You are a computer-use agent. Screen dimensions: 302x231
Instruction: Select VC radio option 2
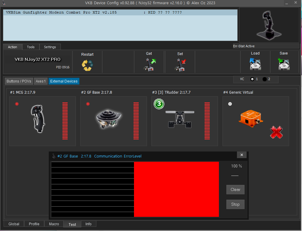pyautogui.click(x=265, y=79)
